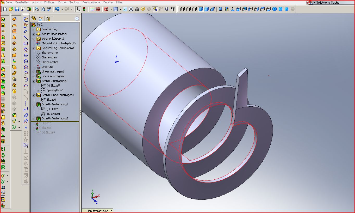Open the Einfügen menu

coord(49,2)
